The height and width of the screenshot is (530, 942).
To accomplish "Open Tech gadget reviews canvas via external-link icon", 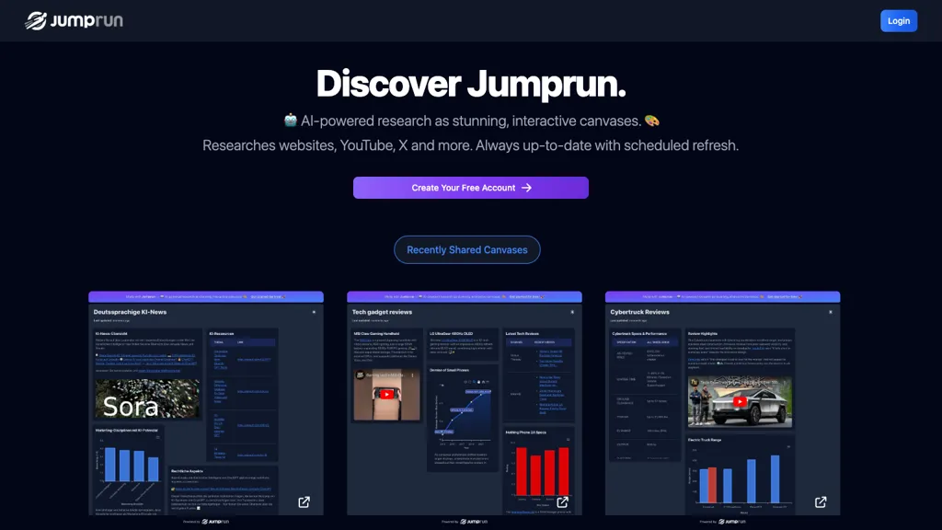I will click(562, 501).
